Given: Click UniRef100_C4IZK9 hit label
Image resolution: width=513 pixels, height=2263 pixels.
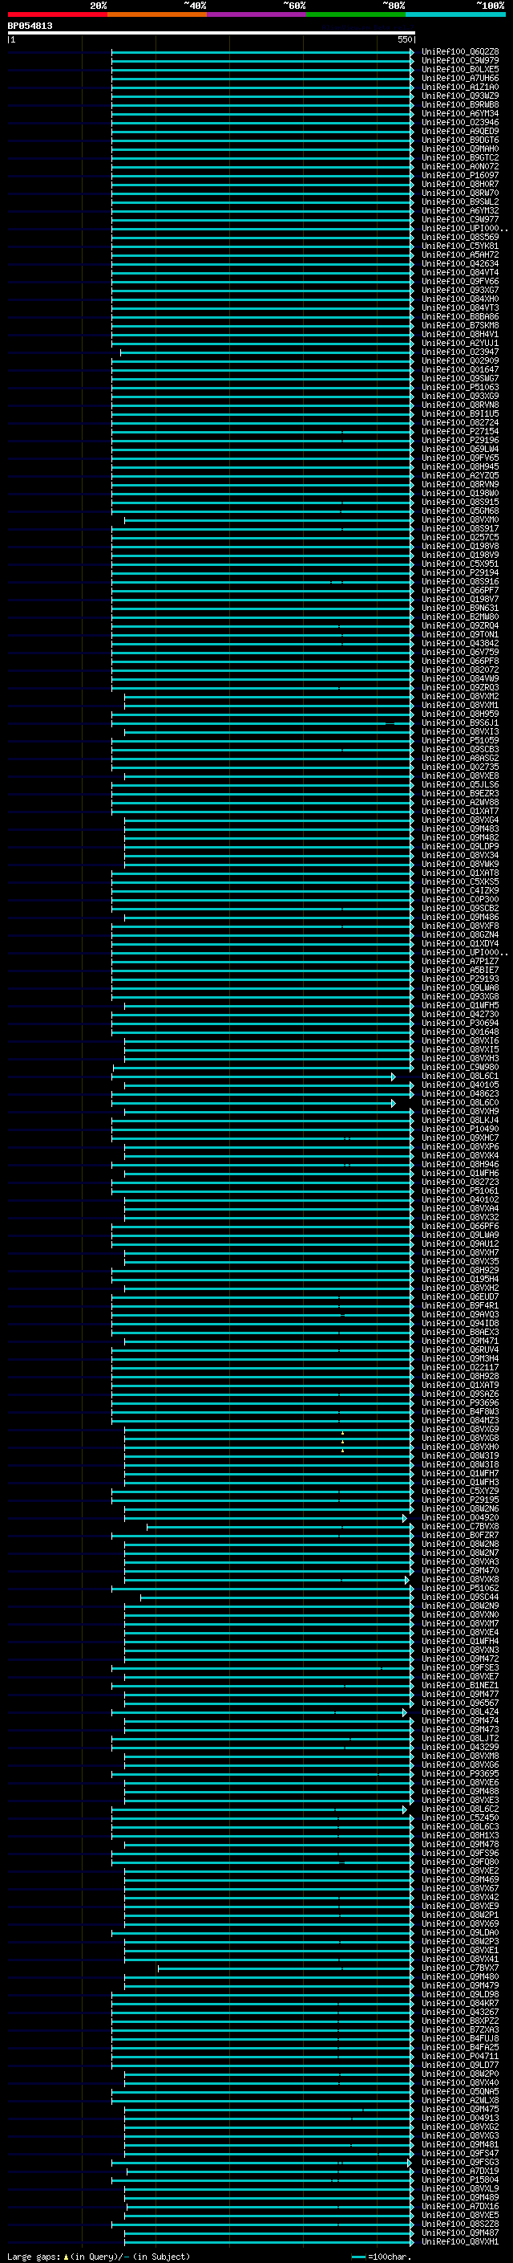Looking at the screenshot, I should coord(460,891).
